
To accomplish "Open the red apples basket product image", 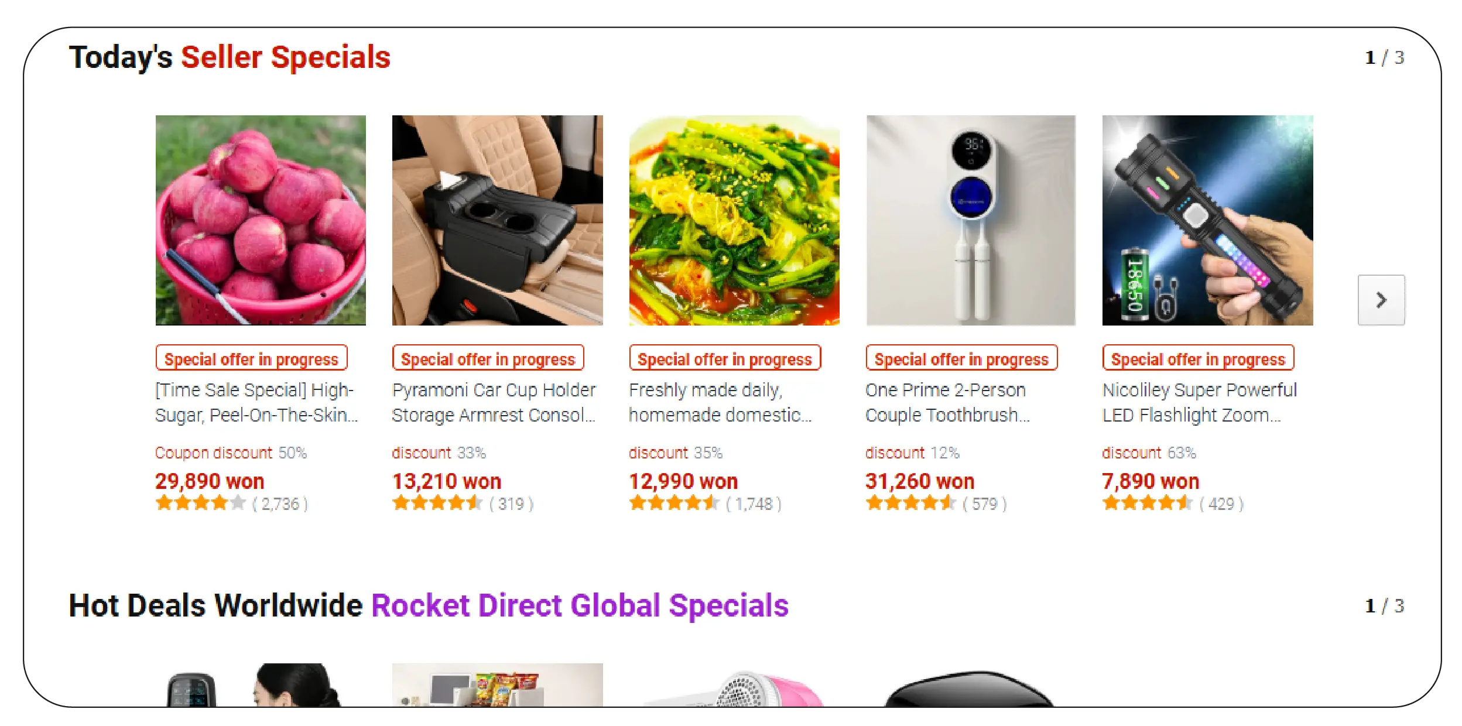I will tap(261, 220).
